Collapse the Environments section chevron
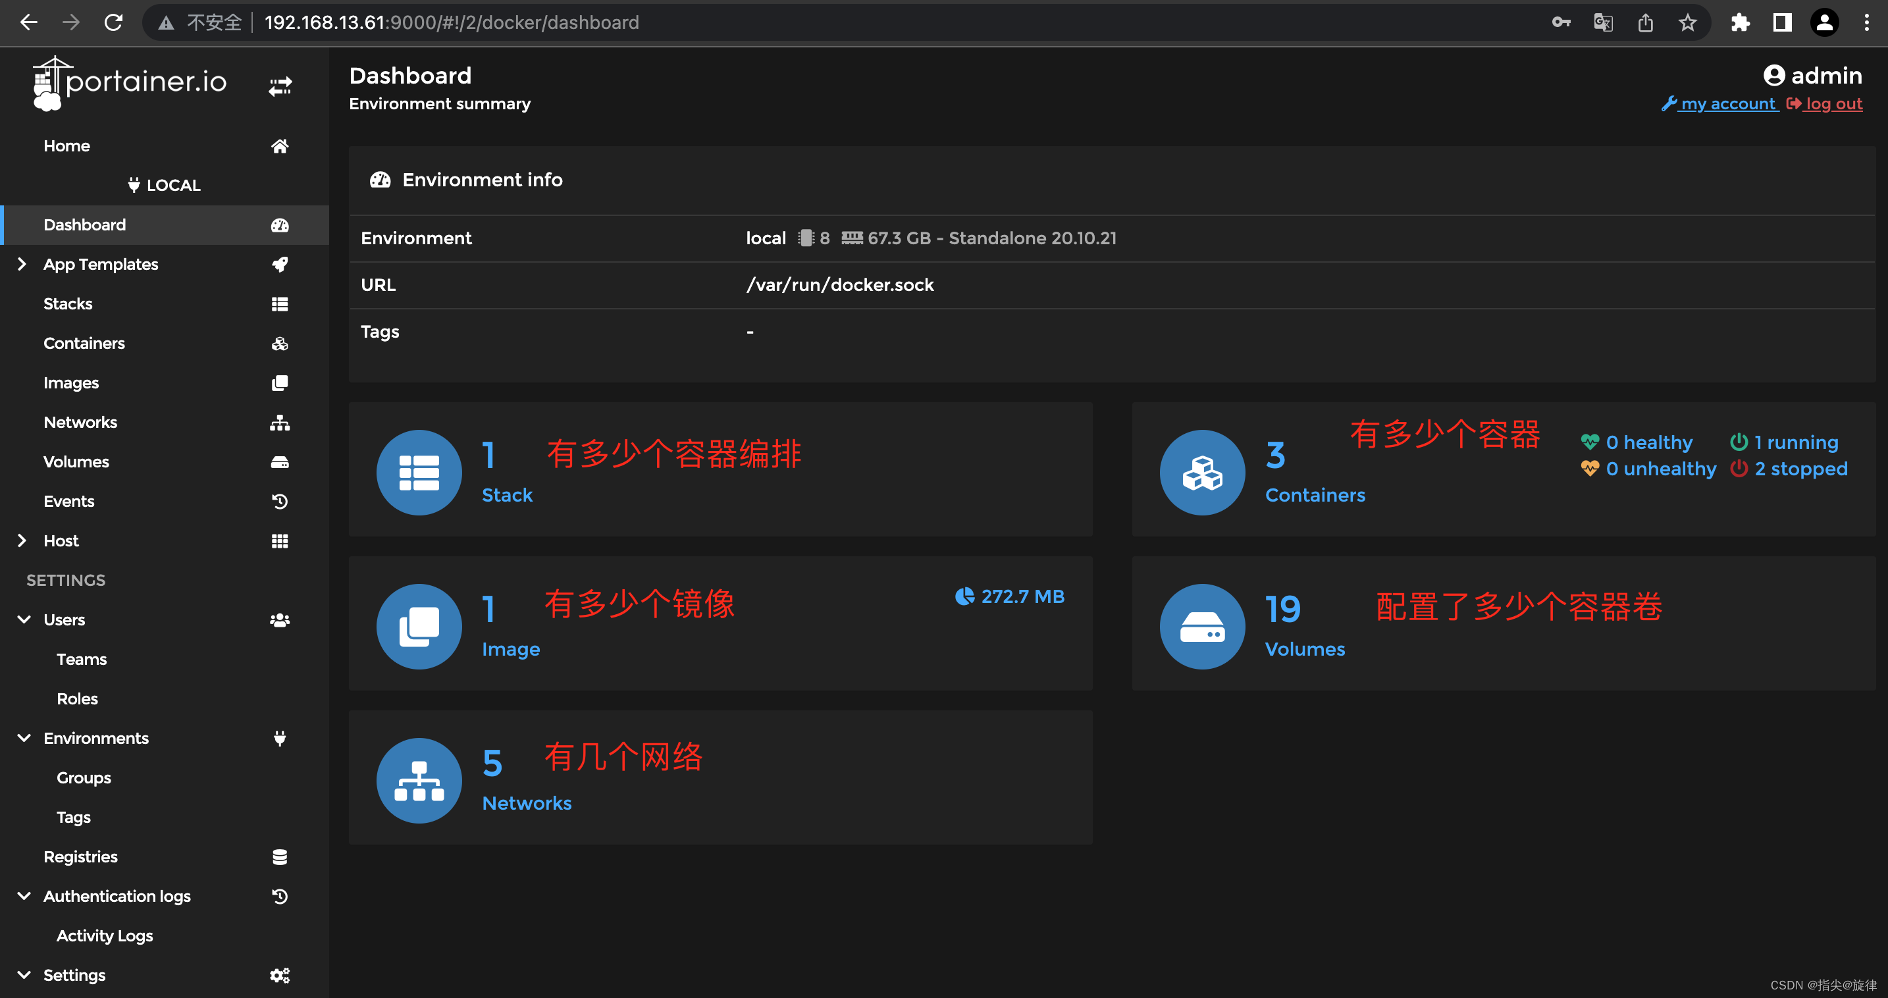The height and width of the screenshot is (998, 1888). [x=24, y=738]
